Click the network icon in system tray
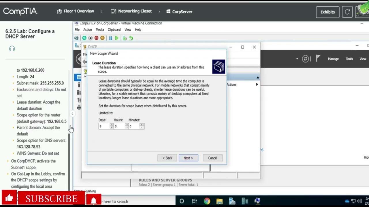Screen dimensions: 369x207 click(x=353, y=201)
